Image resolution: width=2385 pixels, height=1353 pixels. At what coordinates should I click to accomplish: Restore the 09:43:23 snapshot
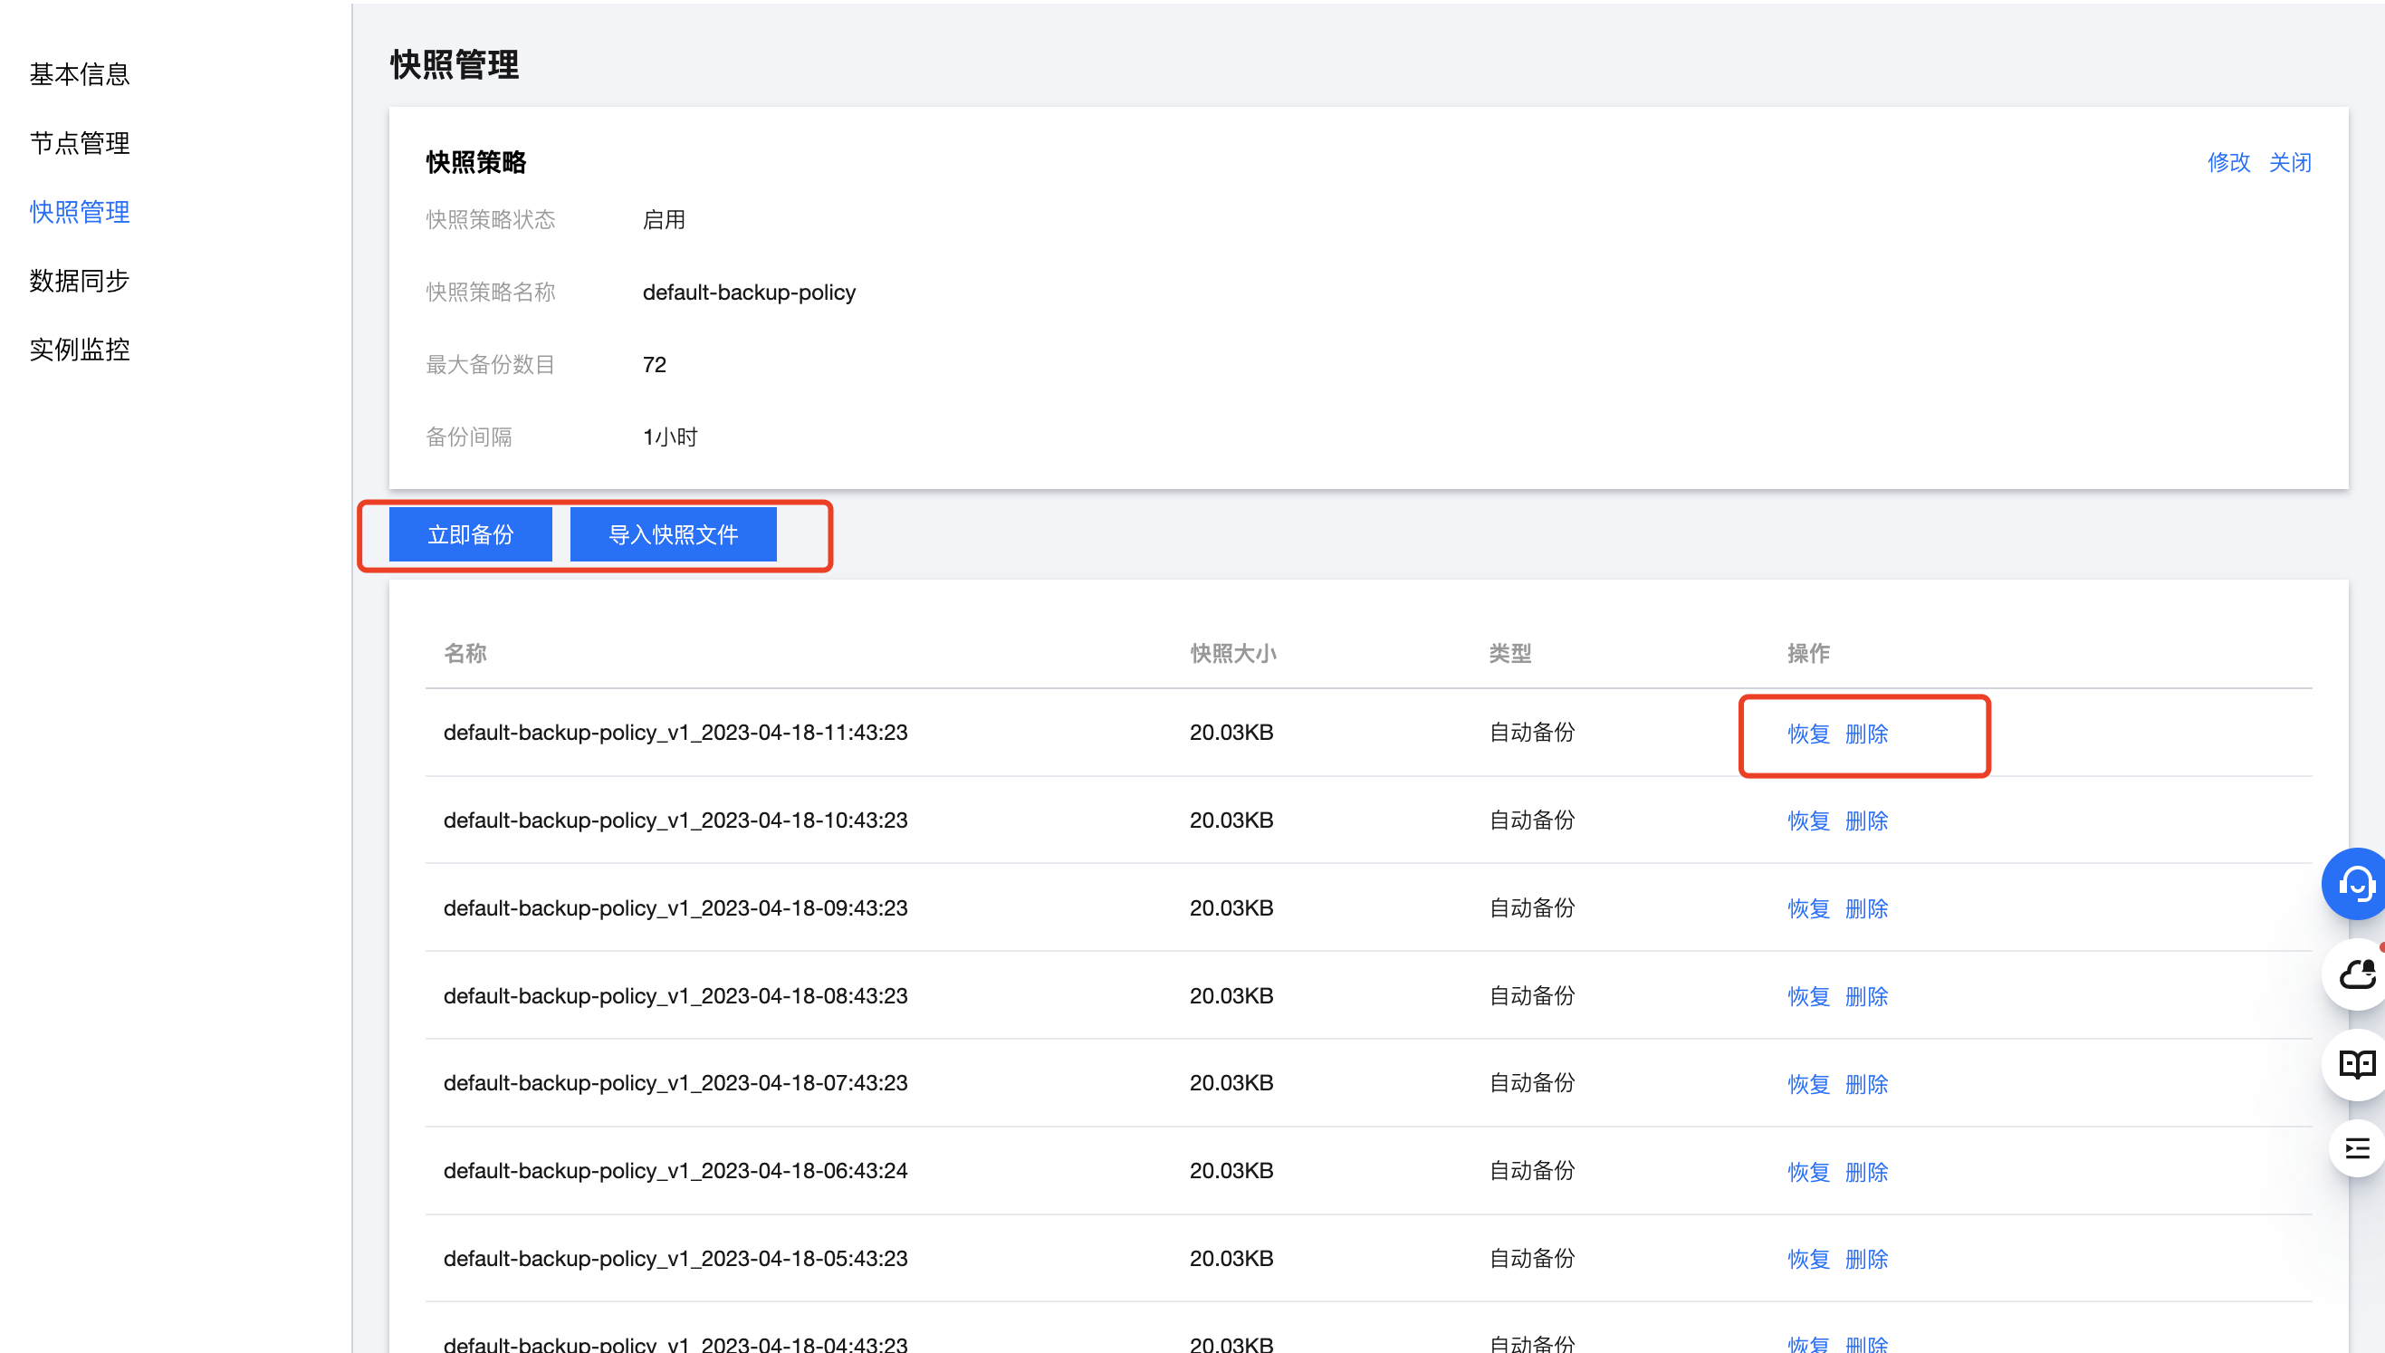pyautogui.click(x=1808, y=909)
